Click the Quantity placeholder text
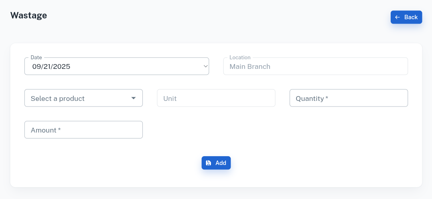This screenshot has height=199, width=432. click(312, 98)
